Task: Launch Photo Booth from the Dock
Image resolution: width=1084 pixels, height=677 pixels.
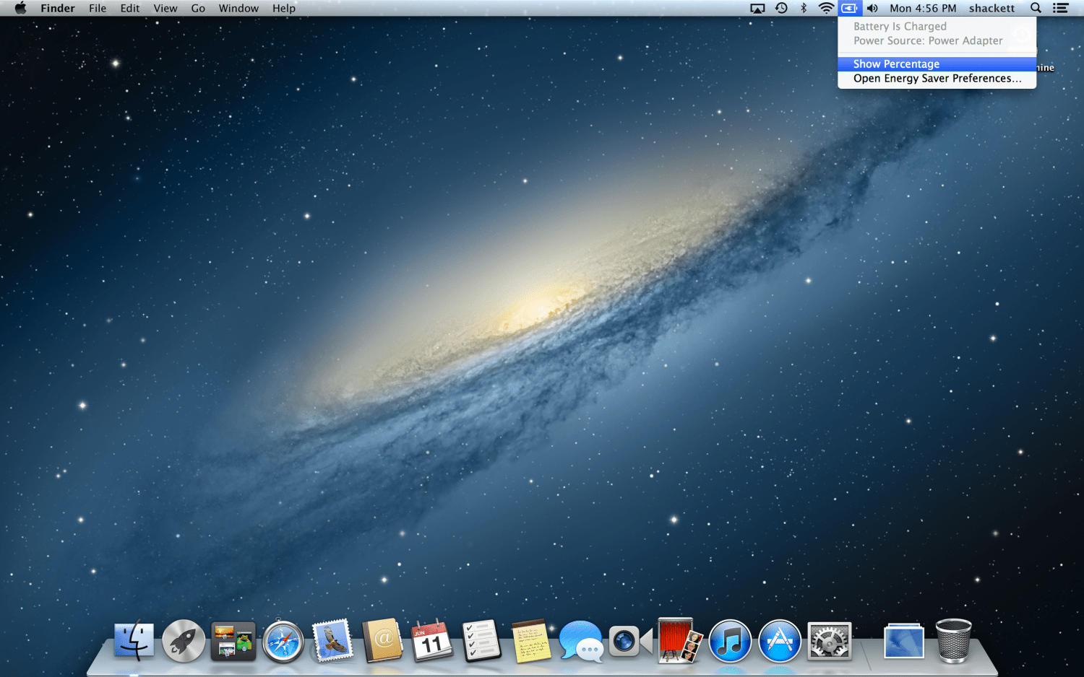Action: click(680, 641)
